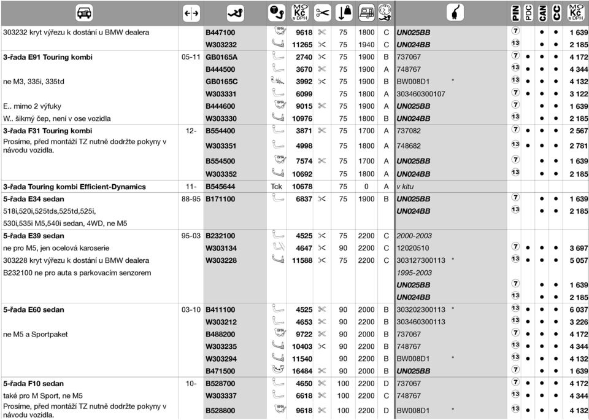Click product code W303294

click(221, 359)
